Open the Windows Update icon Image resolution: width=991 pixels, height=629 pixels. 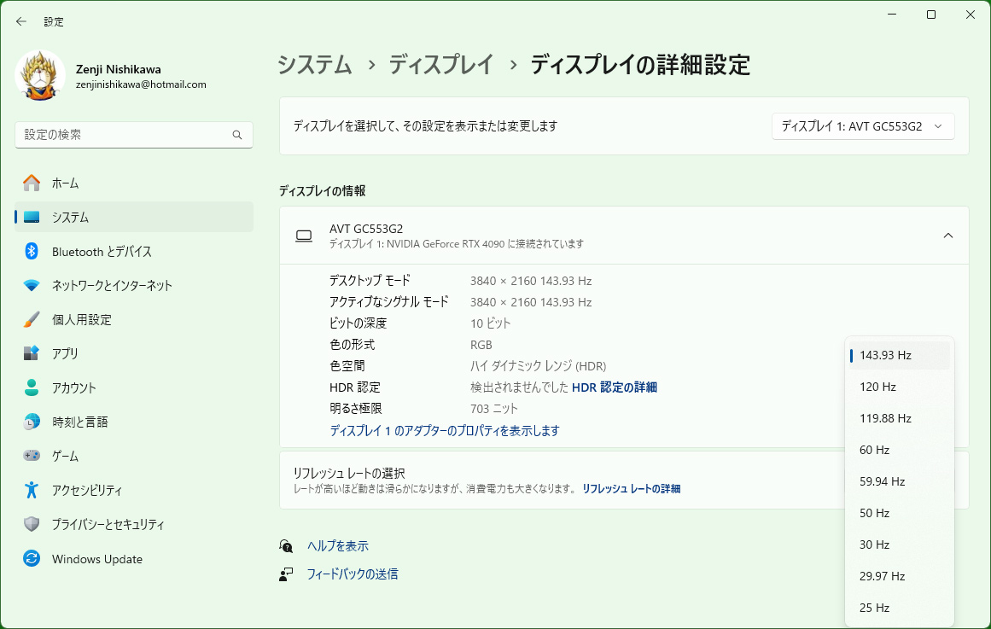(x=32, y=559)
